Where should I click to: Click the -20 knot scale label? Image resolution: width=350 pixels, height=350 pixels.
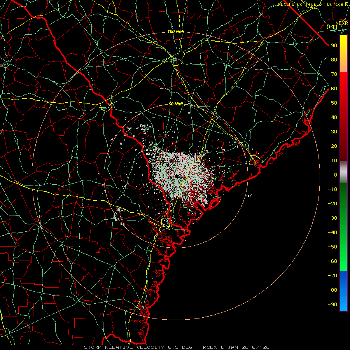332,204
